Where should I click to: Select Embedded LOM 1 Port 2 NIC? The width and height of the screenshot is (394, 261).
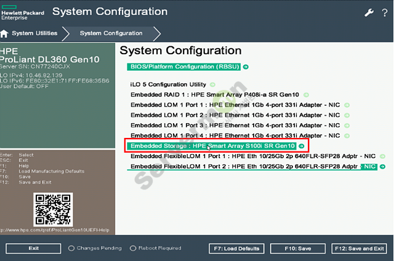pyautogui.click(x=235, y=115)
